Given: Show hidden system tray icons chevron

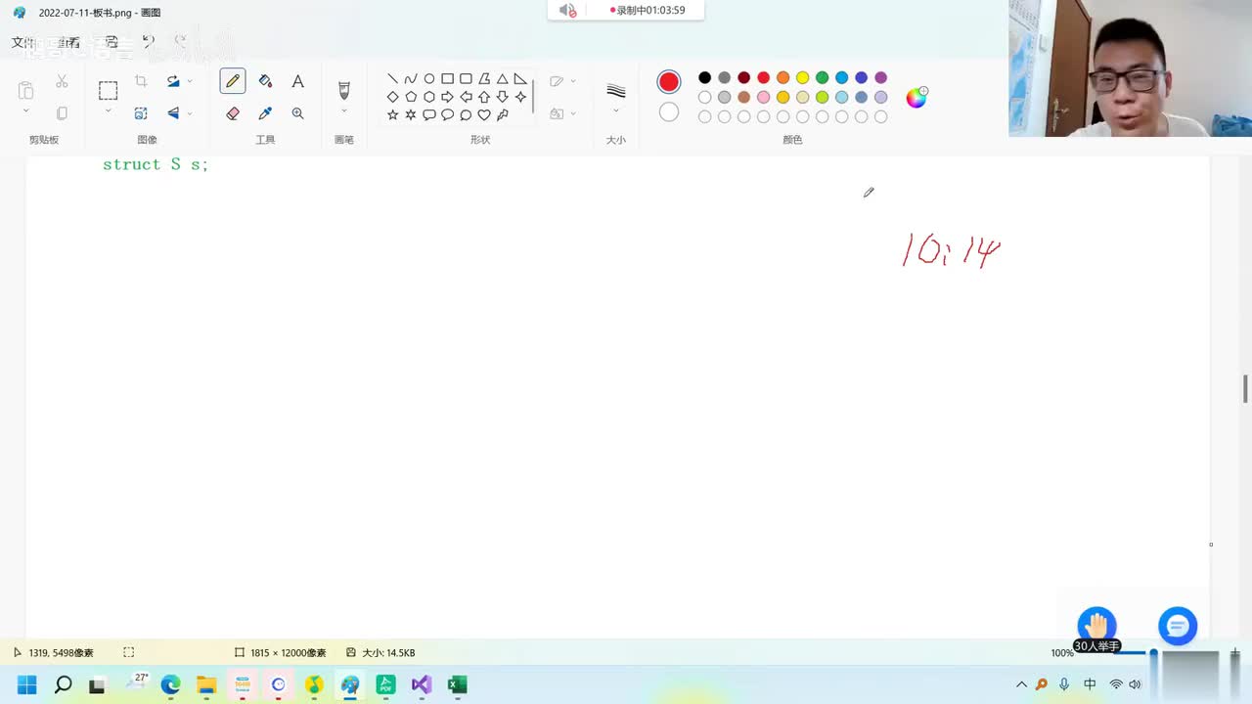Looking at the screenshot, I should coord(1022,684).
